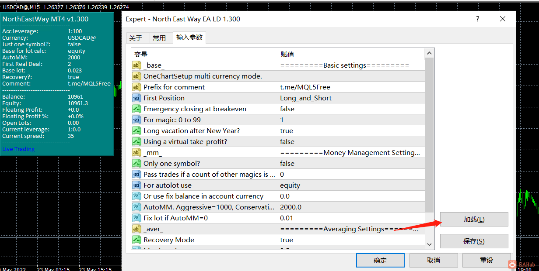Click the boolean icon beside Emergency closing at breakeven
The width and height of the screenshot is (539, 271).
(136, 109)
